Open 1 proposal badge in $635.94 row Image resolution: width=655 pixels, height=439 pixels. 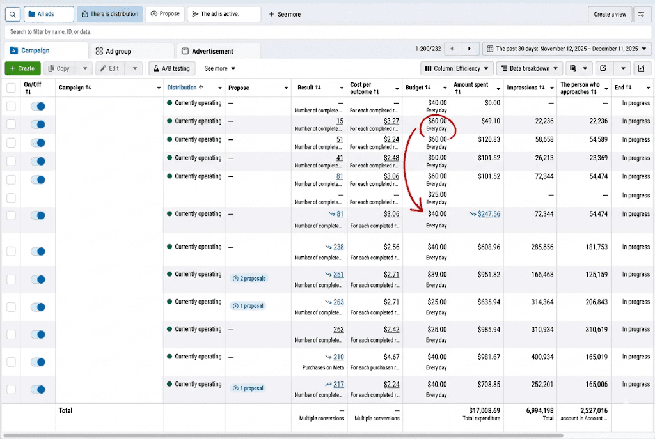tap(248, 306)
